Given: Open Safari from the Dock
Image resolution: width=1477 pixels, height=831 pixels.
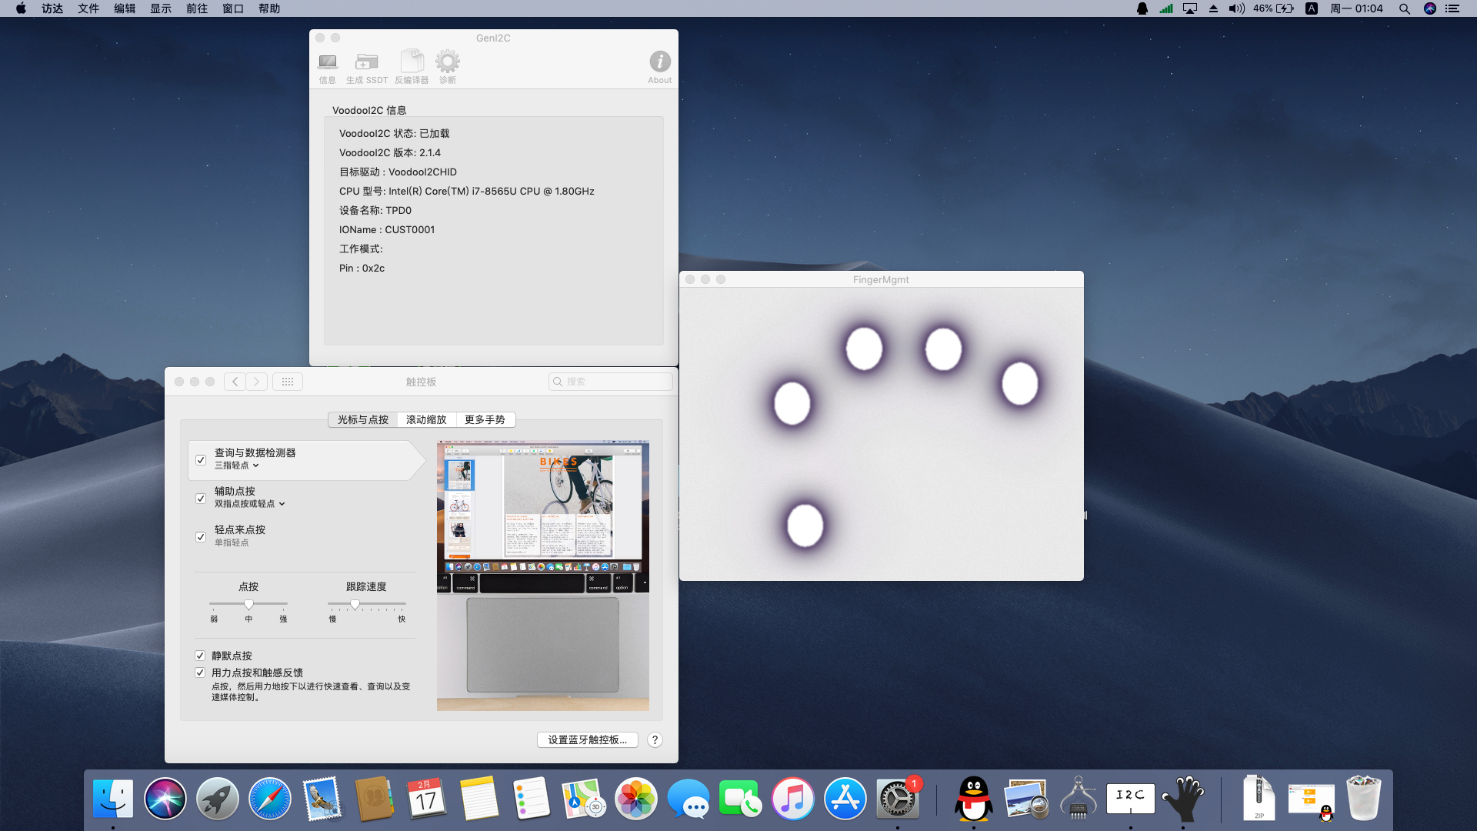Looking at the screenshot, I should click(x=270, y=799).
